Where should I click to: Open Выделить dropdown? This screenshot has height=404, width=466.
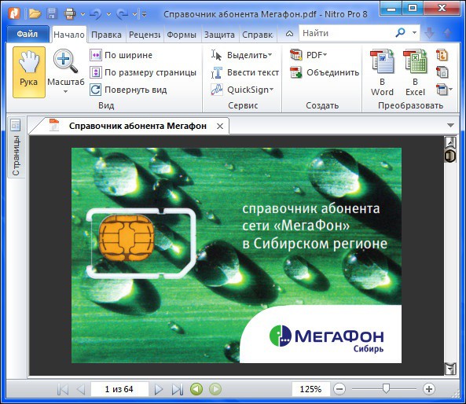pos(270,55)
